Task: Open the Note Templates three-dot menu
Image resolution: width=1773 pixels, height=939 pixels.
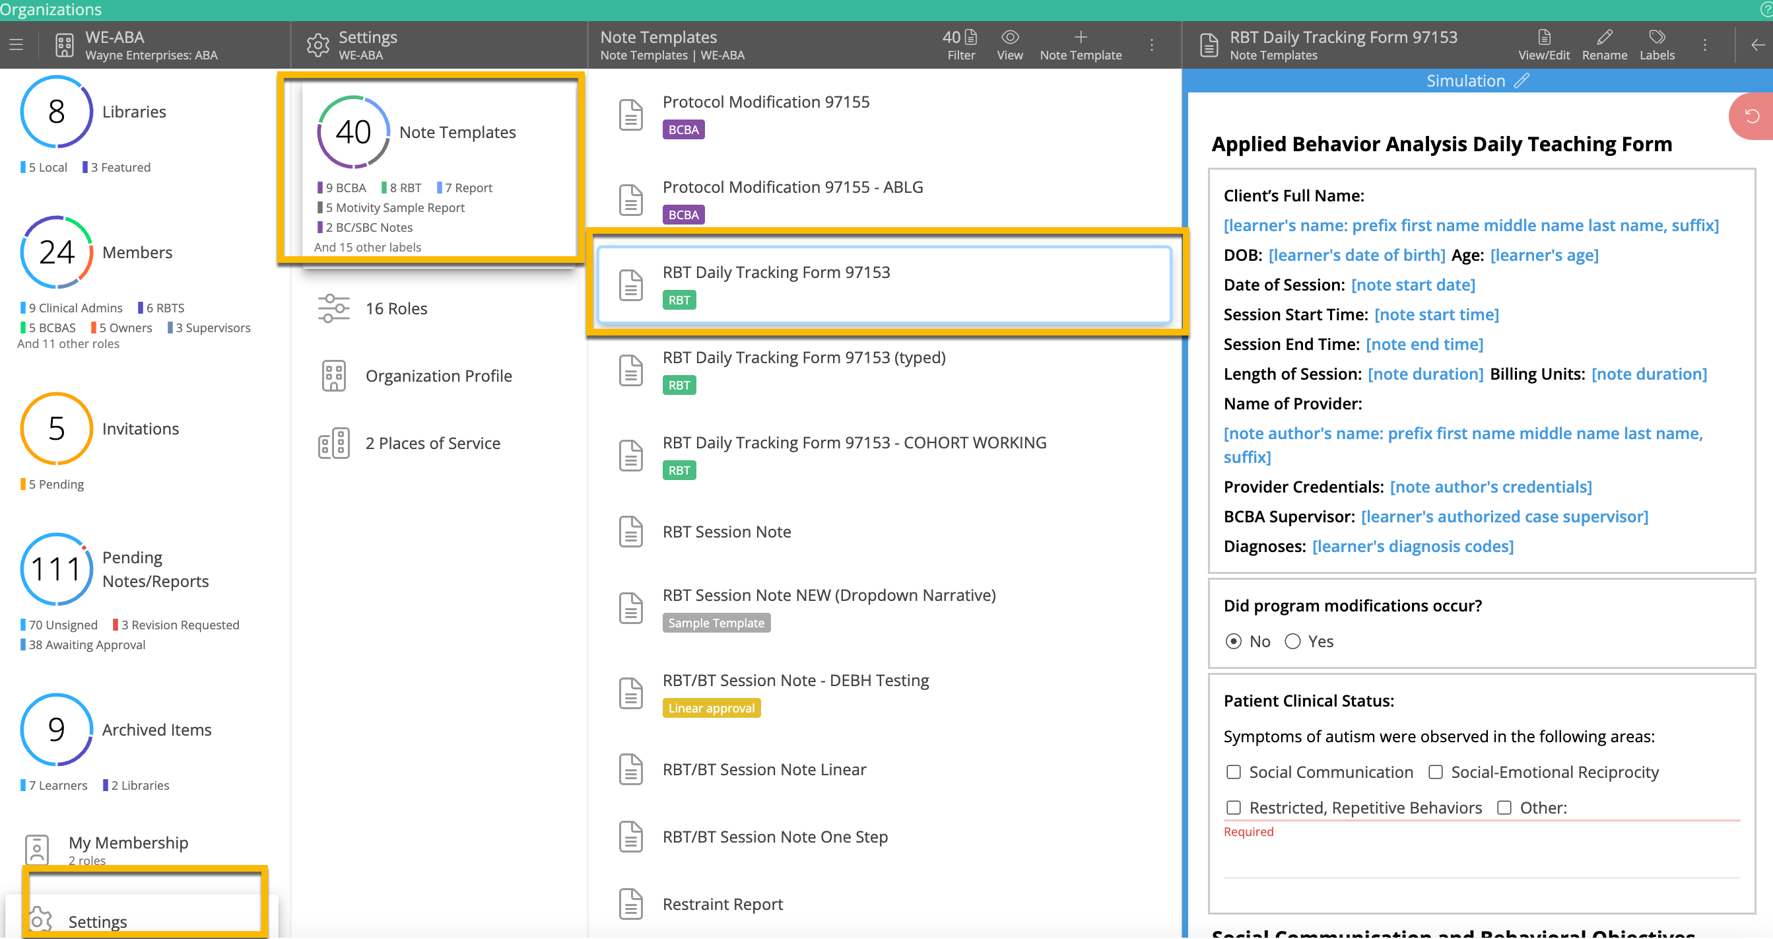Action: click(x=1151, y=45)
